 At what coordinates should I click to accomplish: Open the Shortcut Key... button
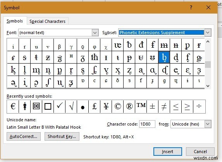[62, 136]
